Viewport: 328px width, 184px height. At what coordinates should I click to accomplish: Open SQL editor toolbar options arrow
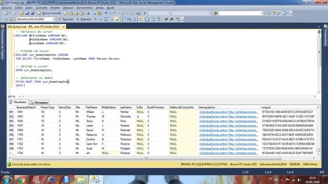[182, 19]
